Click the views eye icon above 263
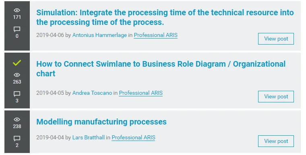Image resolution: width=306 pixels, height=155 pixels. pyautogui.click(x=17, y=75)
